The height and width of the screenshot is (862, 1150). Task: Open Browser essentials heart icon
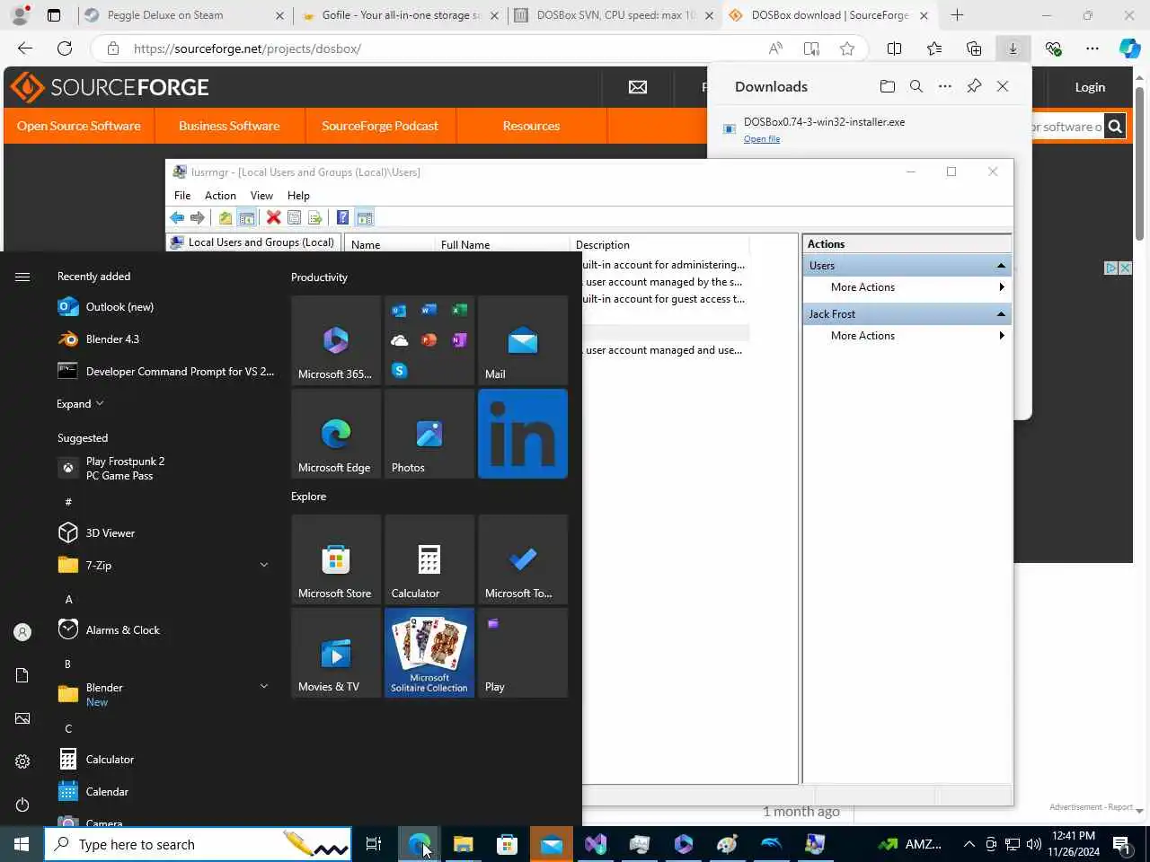(x=1053, y=48)
